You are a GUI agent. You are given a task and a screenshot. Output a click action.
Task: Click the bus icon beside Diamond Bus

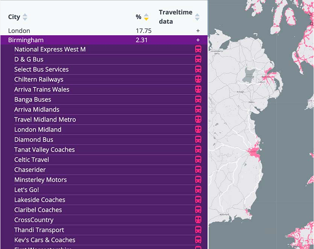(x=198, y=139)
